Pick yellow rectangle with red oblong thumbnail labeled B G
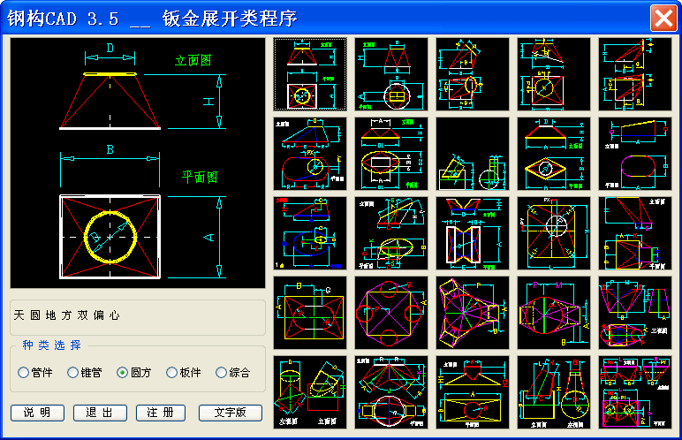Screen dimensions: 682x440 tap(310, 313)
